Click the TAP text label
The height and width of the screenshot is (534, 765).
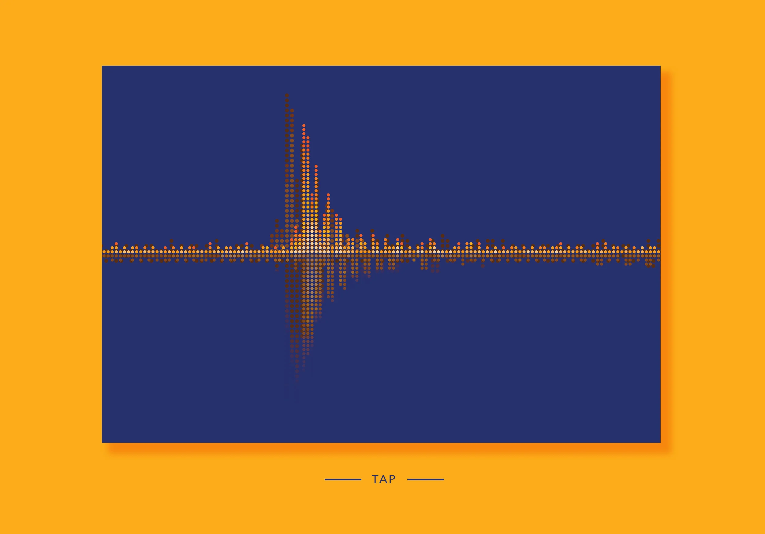click(x=383, y=479)
